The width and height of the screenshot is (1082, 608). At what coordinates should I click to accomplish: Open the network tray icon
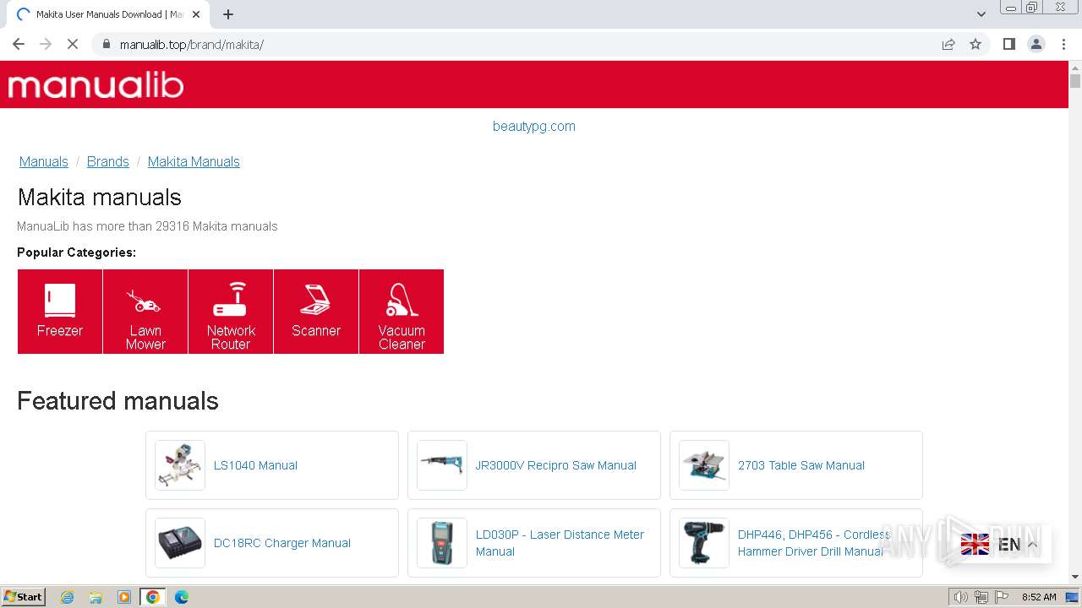pyautogui.click(x=981, y=597)
